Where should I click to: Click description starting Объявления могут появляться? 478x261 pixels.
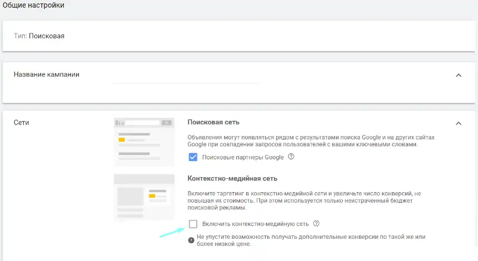tap(311, 140)
